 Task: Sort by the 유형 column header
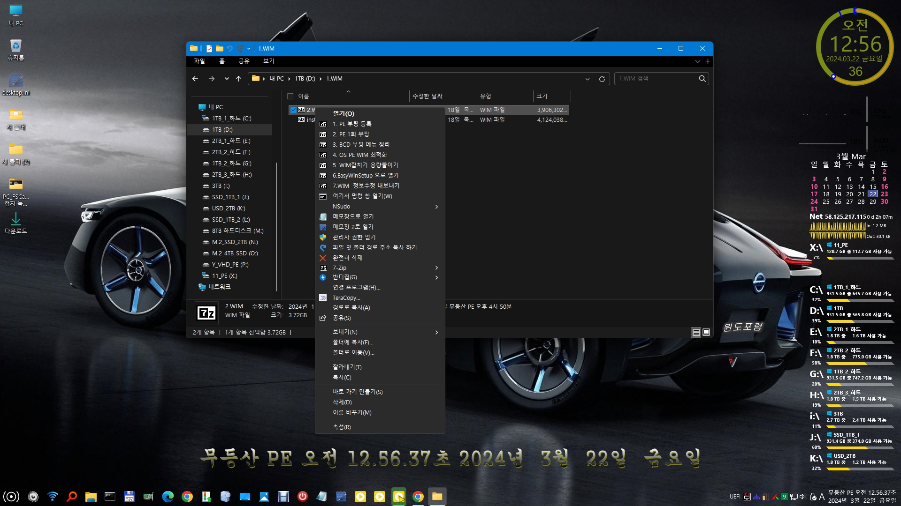505,96
